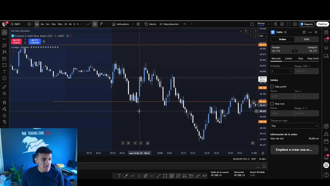
Task: Undo the last chart action
Action: (x=185, y=24)
